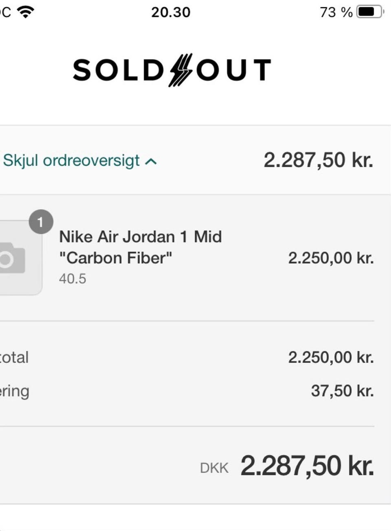Collapse order summary with the chevron arrow
The width and height of the screenshot is (391, 531).
[151, 162]
